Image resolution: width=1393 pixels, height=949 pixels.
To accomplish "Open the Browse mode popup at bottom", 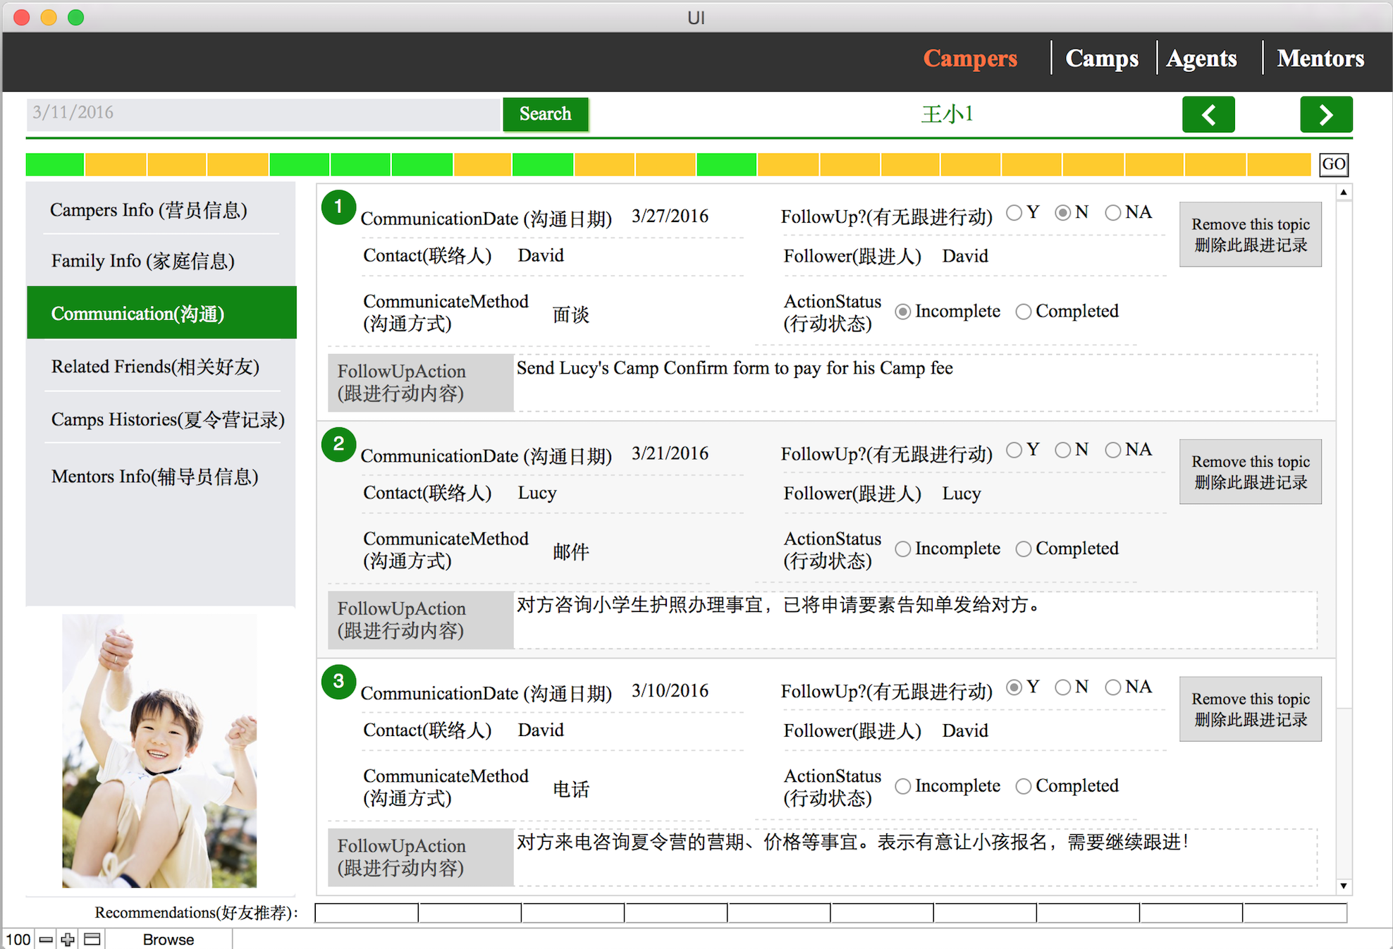I will coord(168,939).
